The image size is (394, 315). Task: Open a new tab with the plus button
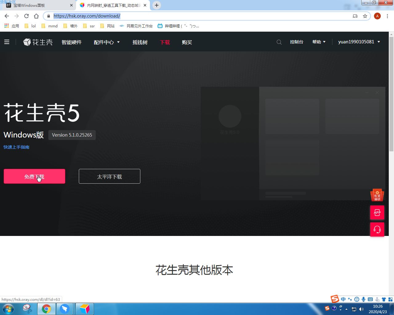pyautogui.click(x=157, y=5)
